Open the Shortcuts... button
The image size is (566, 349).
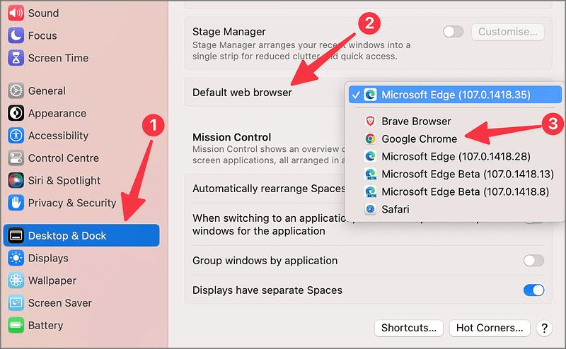pyautogui.click(x=409, y=328)
